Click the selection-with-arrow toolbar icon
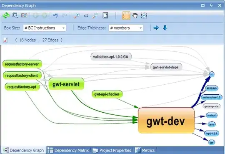 coord(15,15)
